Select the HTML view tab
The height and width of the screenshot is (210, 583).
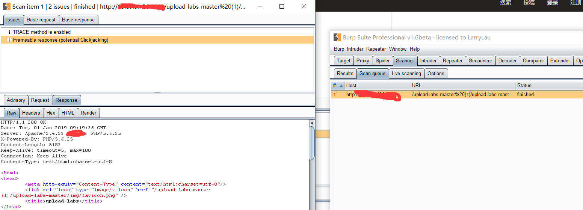click(68, 113)
